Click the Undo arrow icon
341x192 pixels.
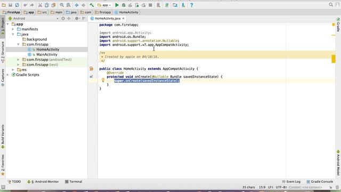(x=25, y=5)
